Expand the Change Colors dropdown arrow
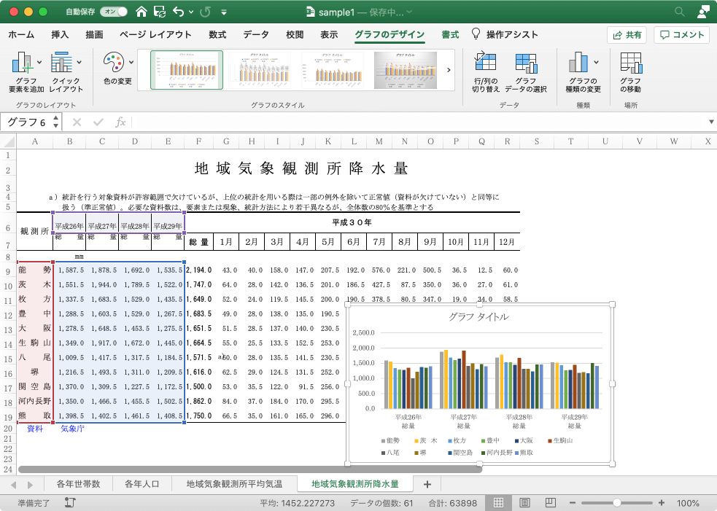Viewport: 717px width, 511px height. [131, 62]
